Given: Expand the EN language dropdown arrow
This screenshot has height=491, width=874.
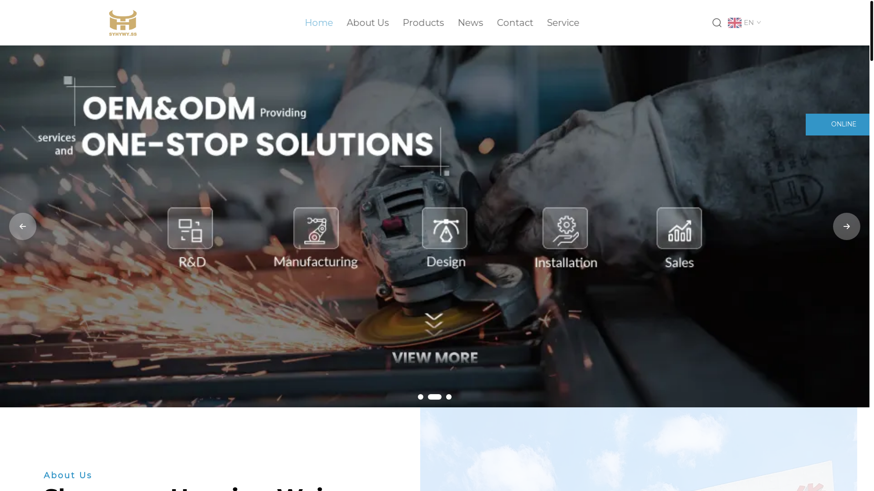Looking at the screenshot, I should [759, 23].
